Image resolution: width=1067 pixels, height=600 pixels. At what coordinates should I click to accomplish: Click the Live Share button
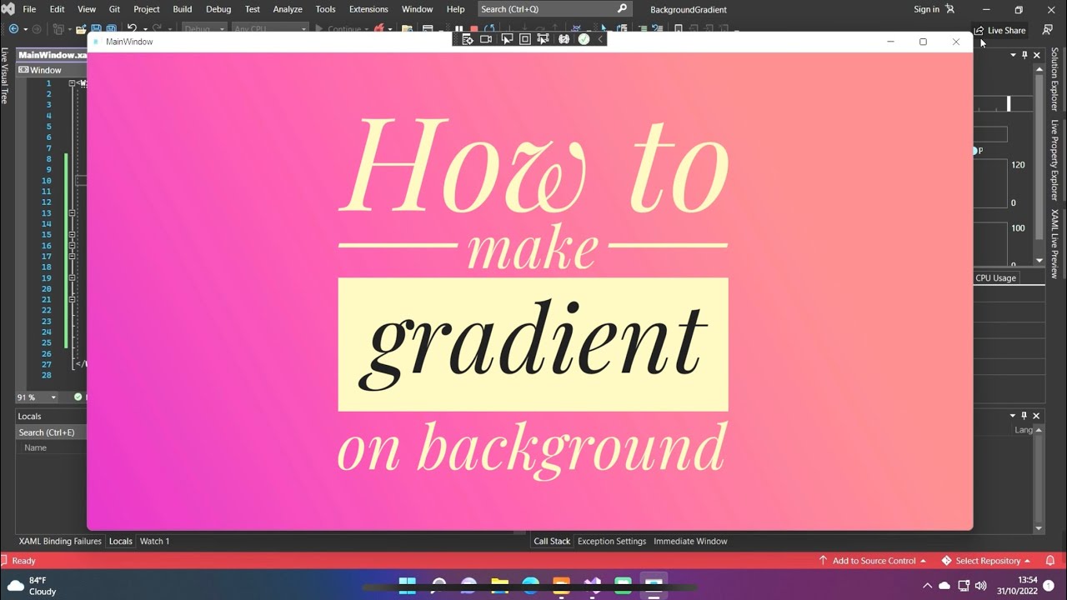999,30
